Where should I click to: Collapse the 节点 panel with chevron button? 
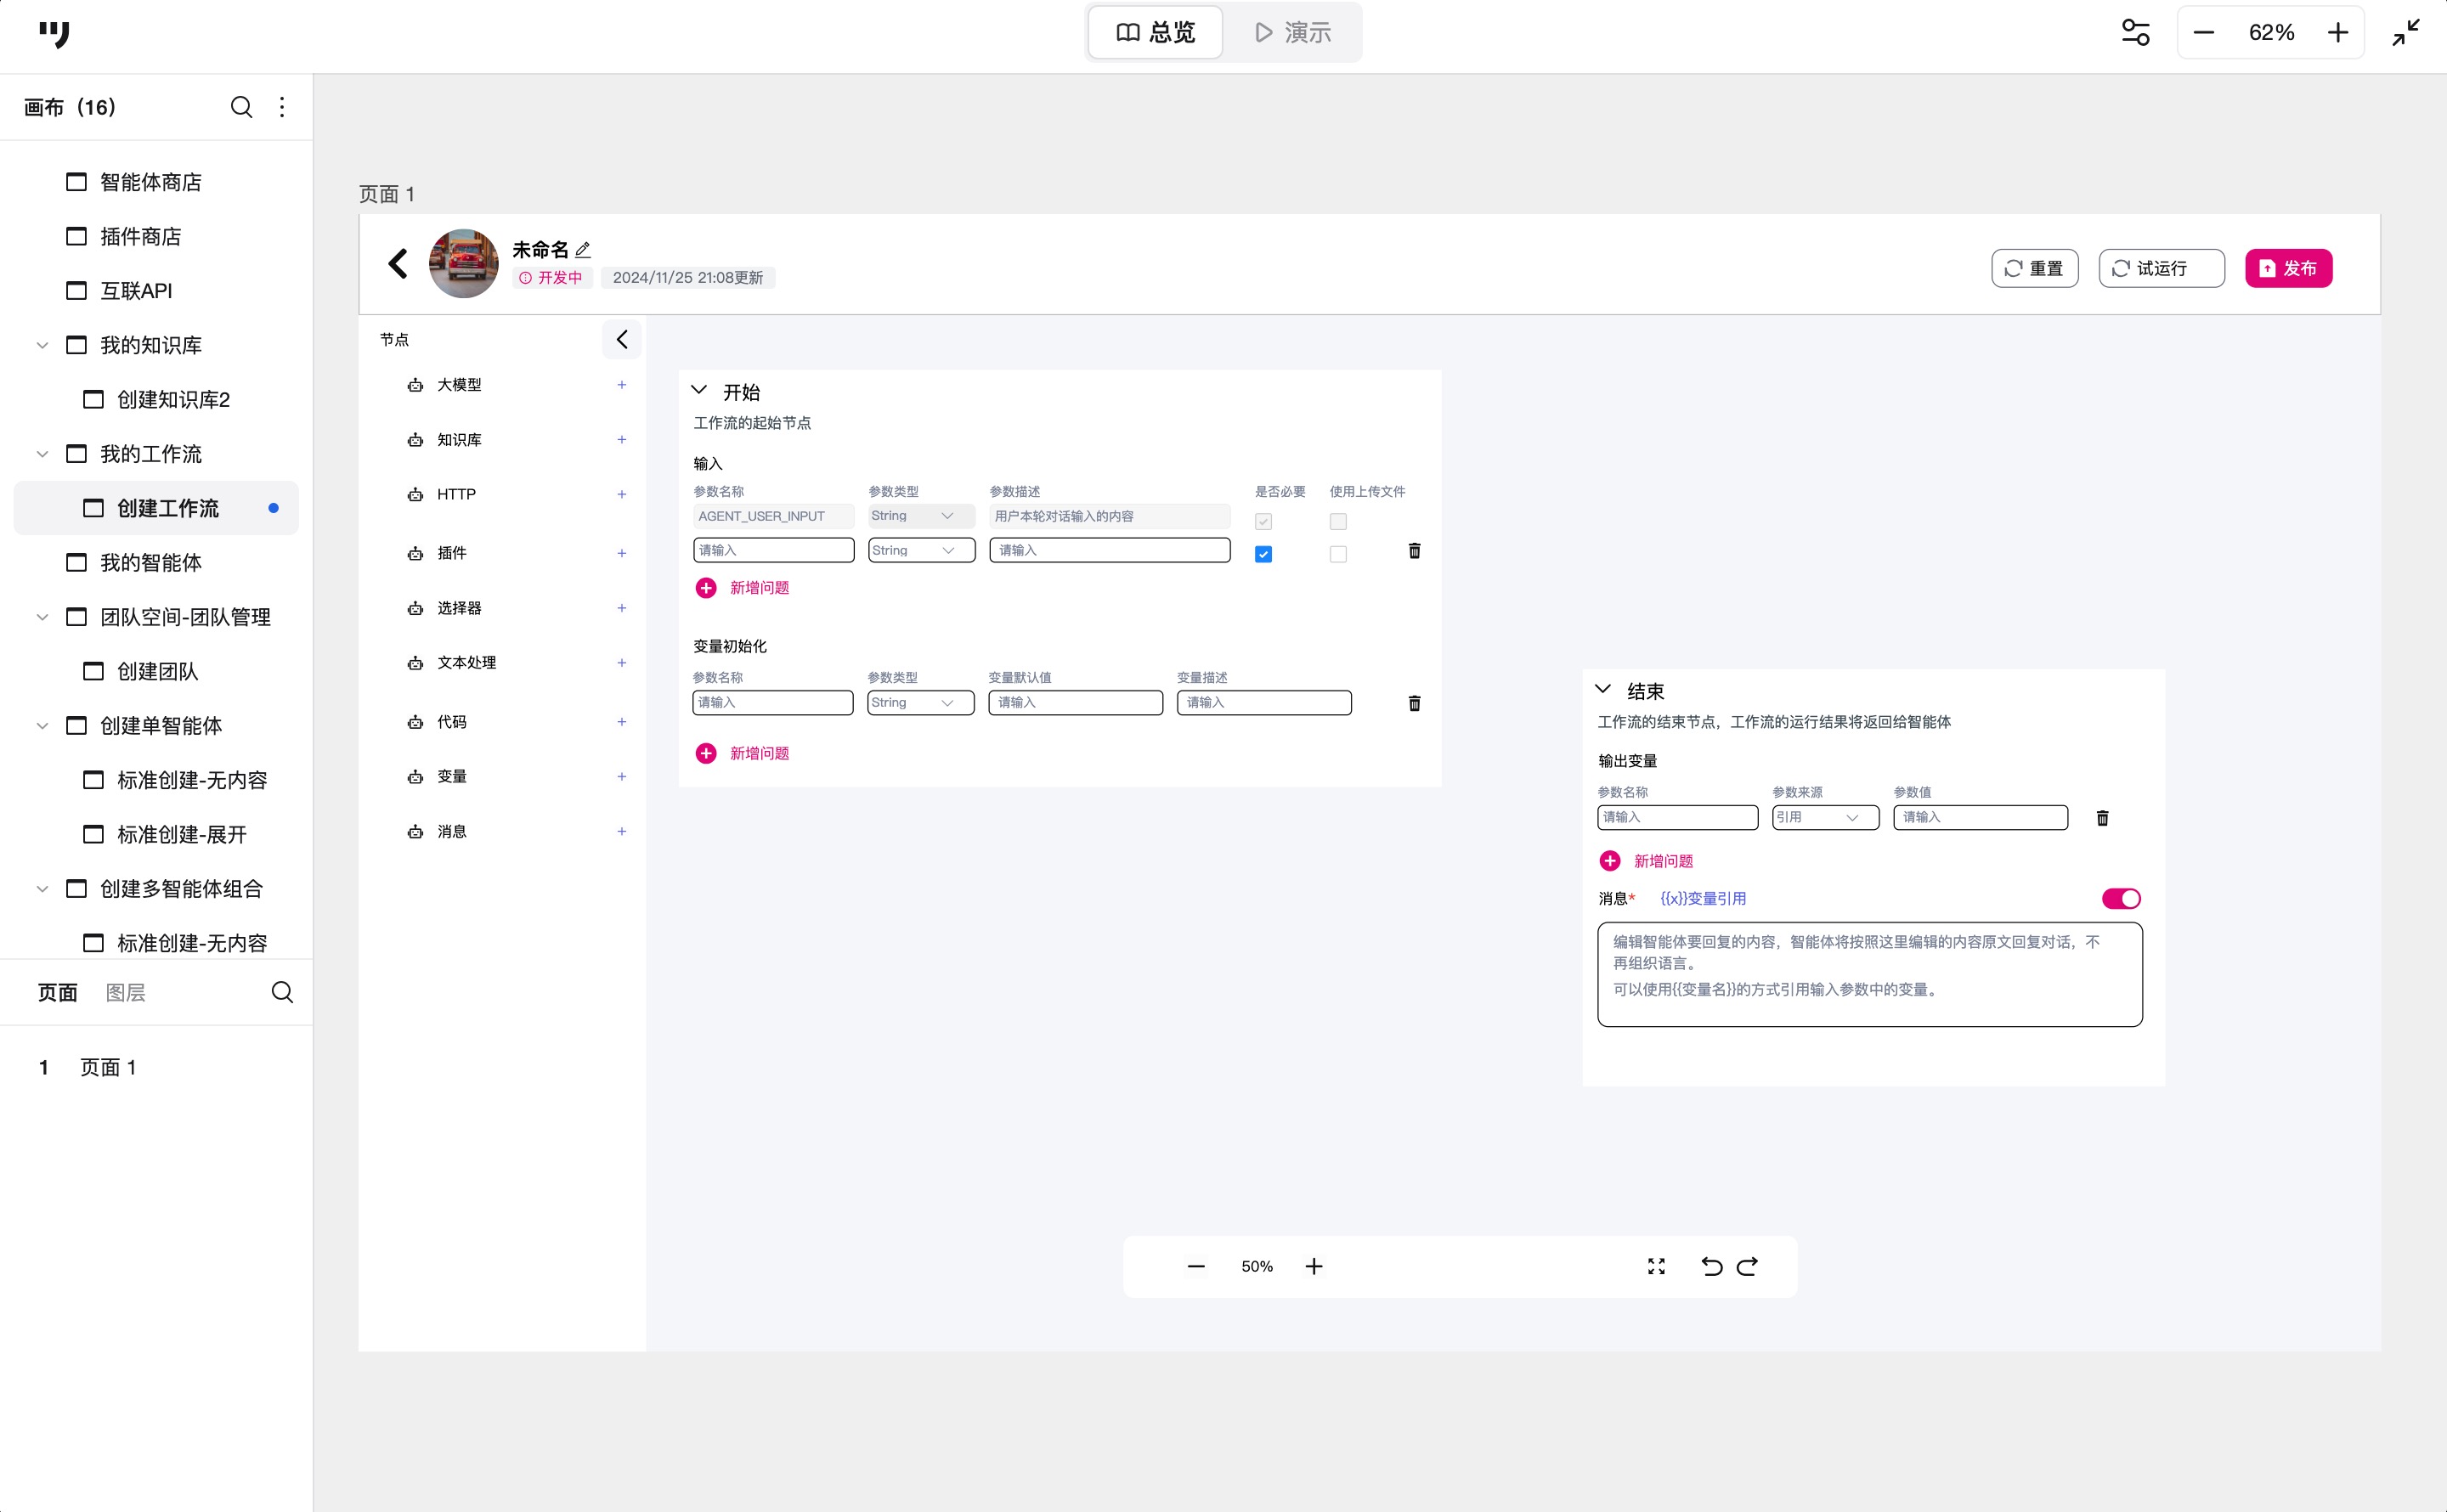point(621,340)
